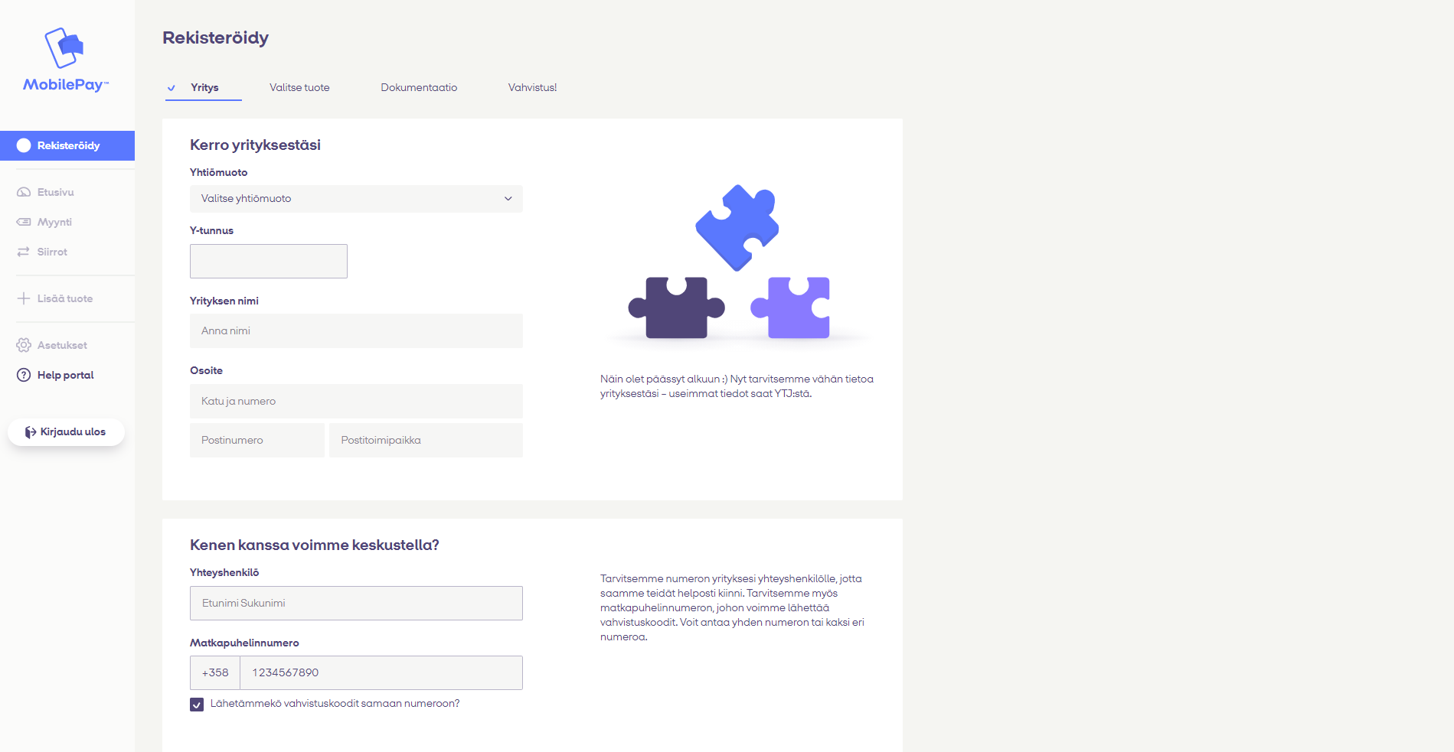Viewport: 1454px width, 752px height.
Task: Click Kirjaudu ulos to log out
Action: (x=66, y=431)
